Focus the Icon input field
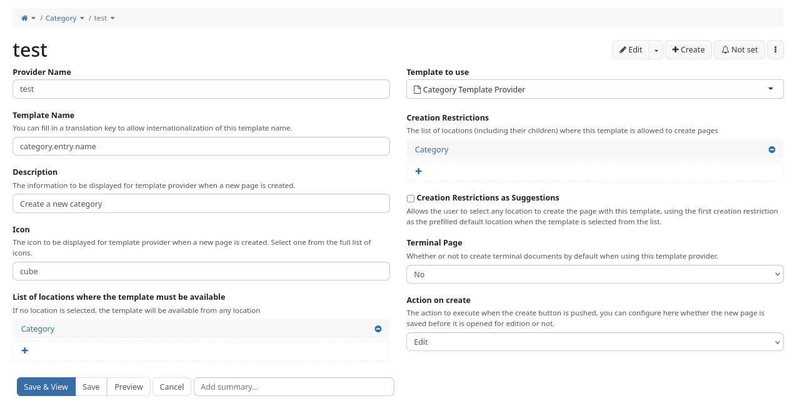The width and height of the screenshot is (787, 406). pyautogui.click(x=201, y=271)
